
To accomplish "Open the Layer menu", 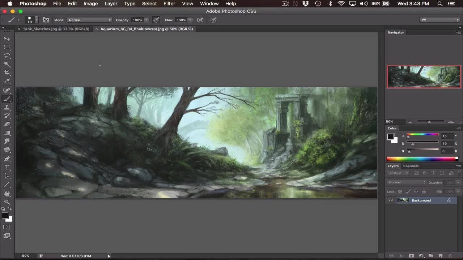I will (111, 4).
